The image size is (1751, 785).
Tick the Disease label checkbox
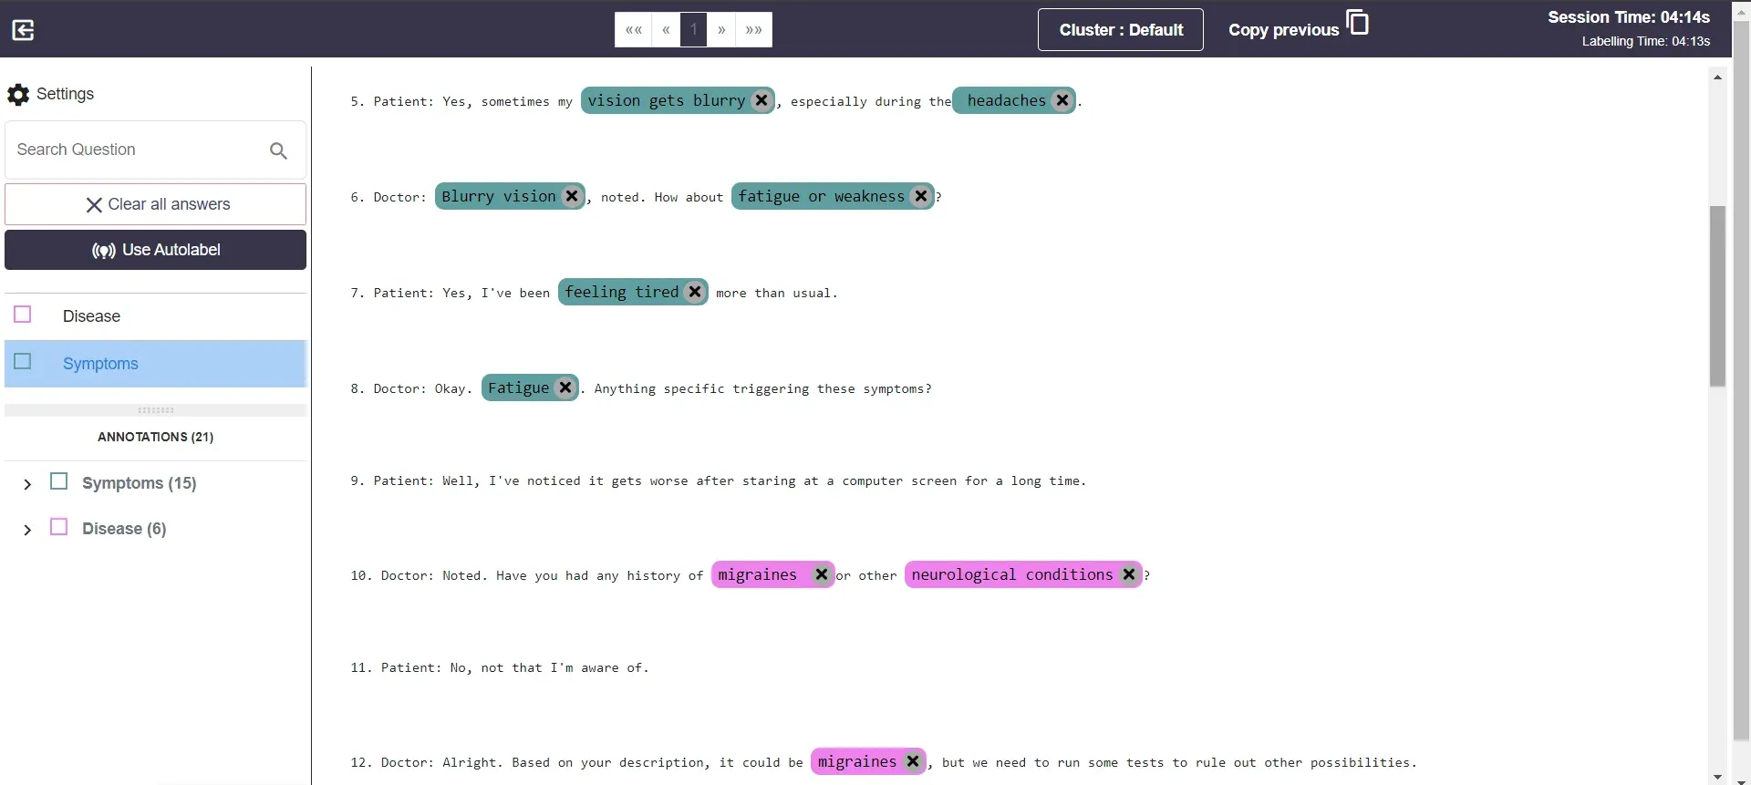click(x=23, y=315)
